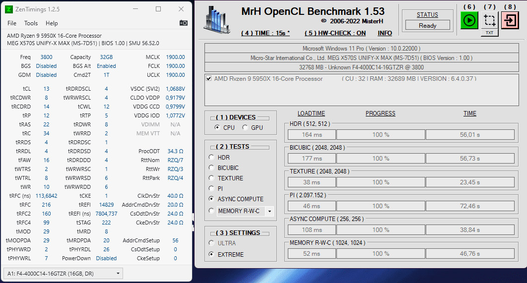Click the tCL value 13
The height and width of the screenshot is (283, 527).
(x=46, y=89)
